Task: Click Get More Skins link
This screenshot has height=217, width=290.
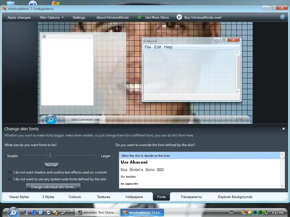Action: (x=157, y=17)
